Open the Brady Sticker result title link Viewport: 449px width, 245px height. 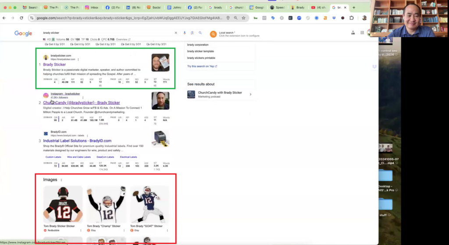[54, 65]
